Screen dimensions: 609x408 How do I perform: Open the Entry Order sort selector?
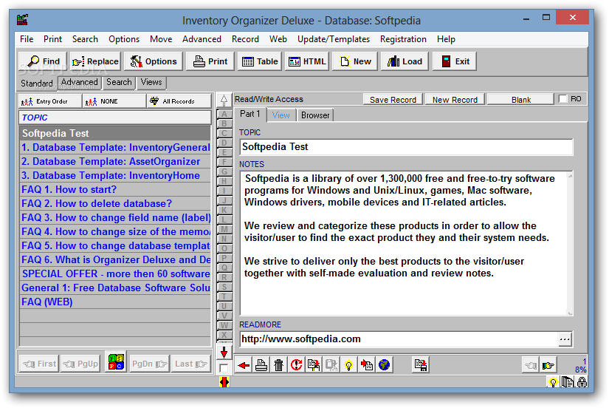point(50,101)
